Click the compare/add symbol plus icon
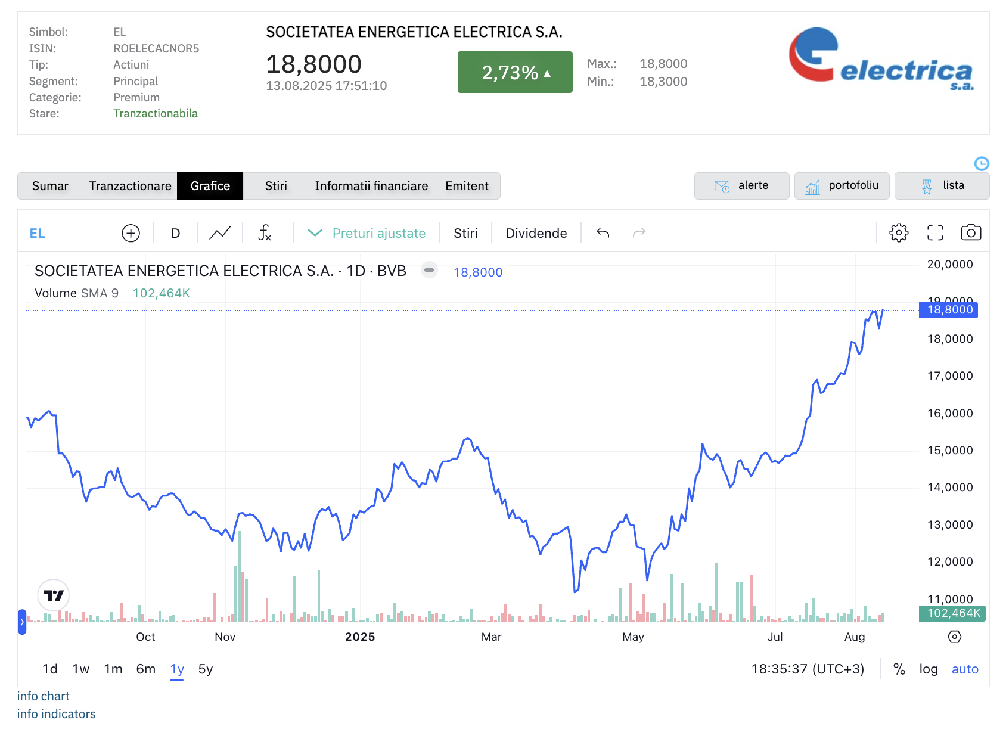Image resolution: width=1006 pixels, height=745 pixels. [x=131, y=233]
